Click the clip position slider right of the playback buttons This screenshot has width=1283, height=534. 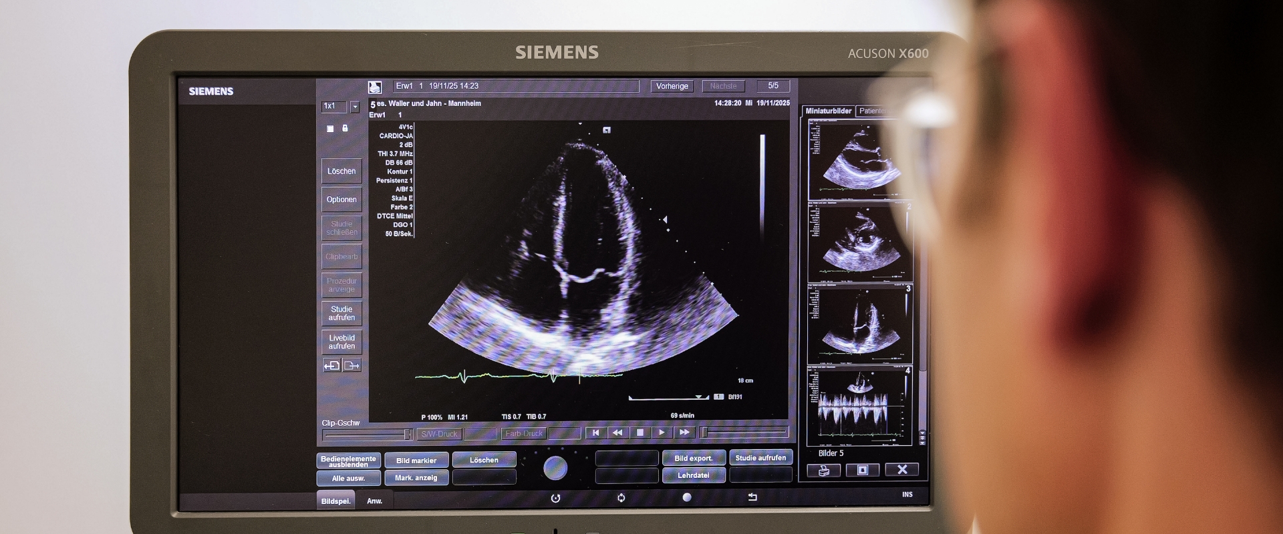pos(744,433)
